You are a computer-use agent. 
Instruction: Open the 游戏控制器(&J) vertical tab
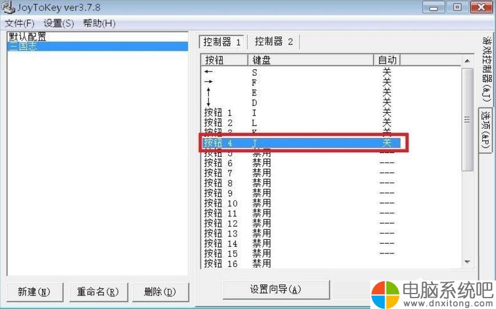point(487,69)
